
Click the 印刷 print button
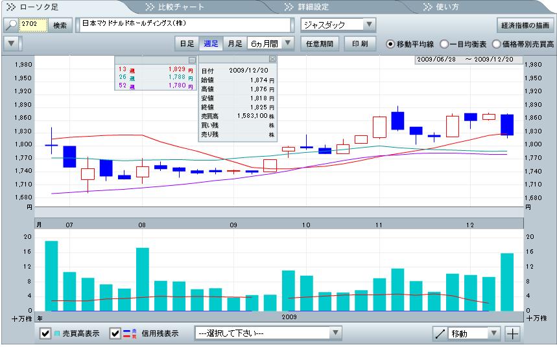360,43
